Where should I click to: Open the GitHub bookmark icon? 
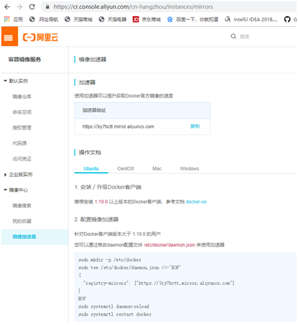(287, 19)
